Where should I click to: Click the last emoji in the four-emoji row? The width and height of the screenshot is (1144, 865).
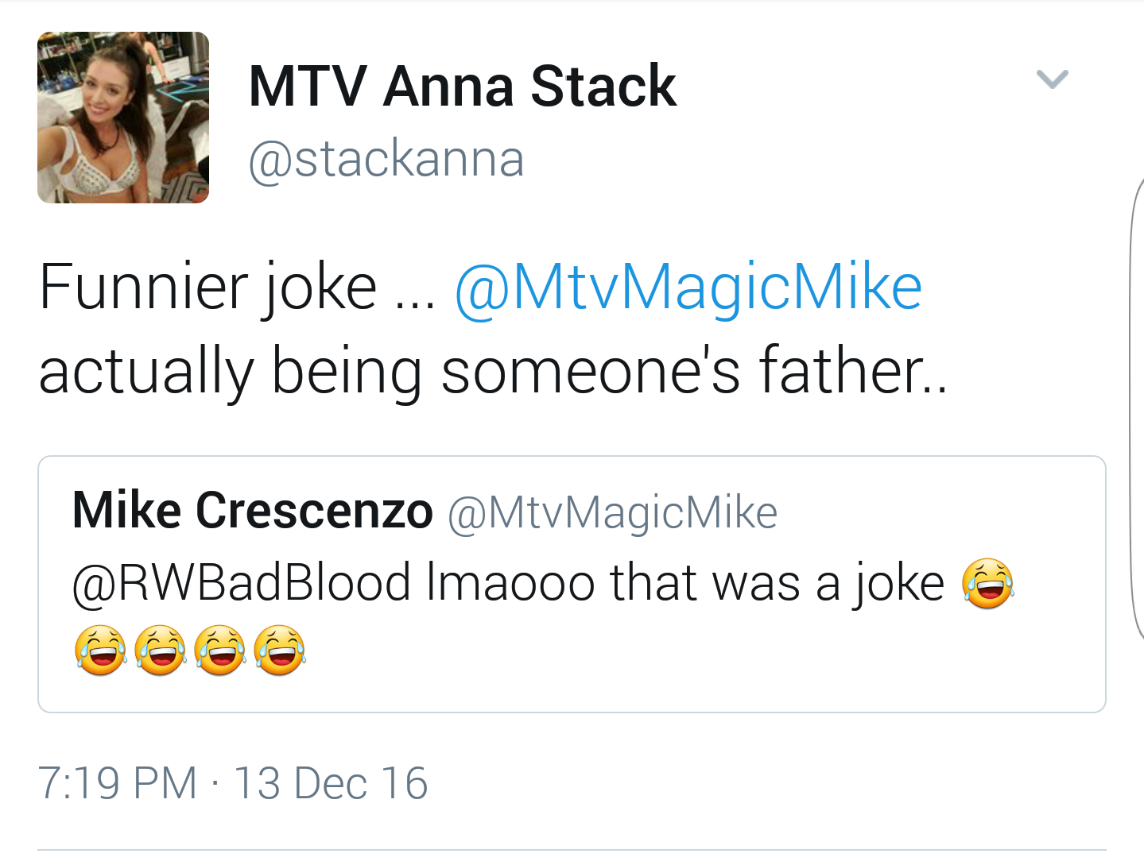280,650
